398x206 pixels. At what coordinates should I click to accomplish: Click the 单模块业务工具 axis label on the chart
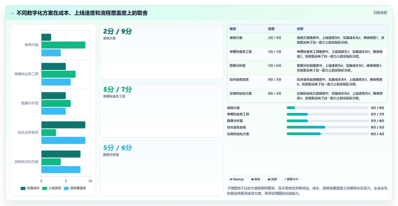pyautogui.click(x=27, y=74)
